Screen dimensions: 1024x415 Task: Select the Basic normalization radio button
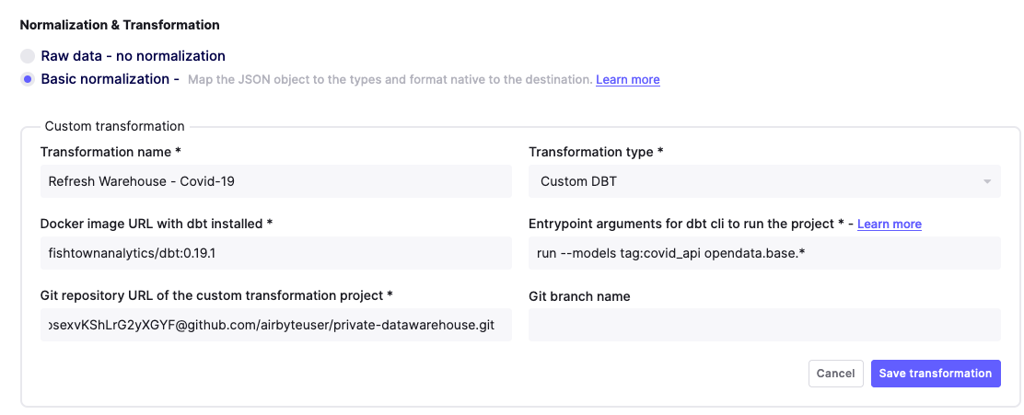point(28,79)
